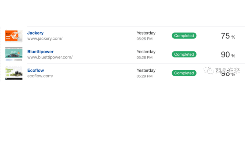
Task: Select the www.bluettipower.com/ URL text
Action: click(50, 57)
